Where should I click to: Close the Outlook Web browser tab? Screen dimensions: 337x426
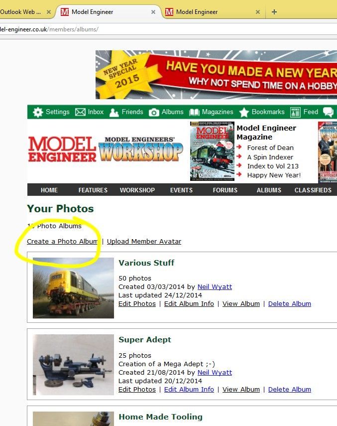click(49, 12)
